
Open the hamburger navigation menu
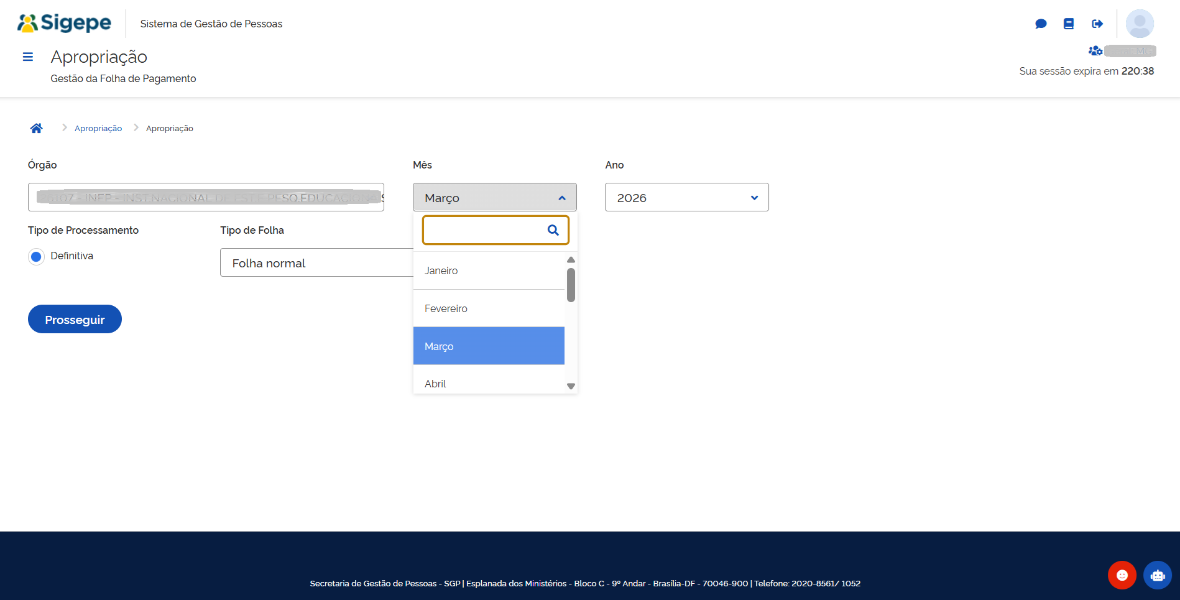pos(27,57)
